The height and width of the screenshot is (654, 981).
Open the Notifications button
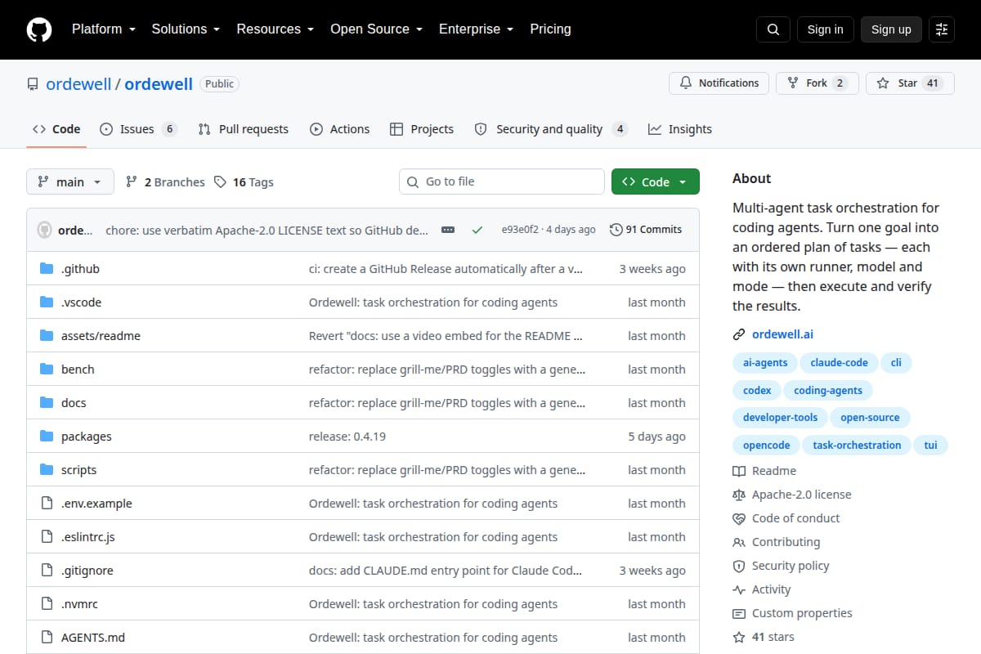[x=719, y=83]
